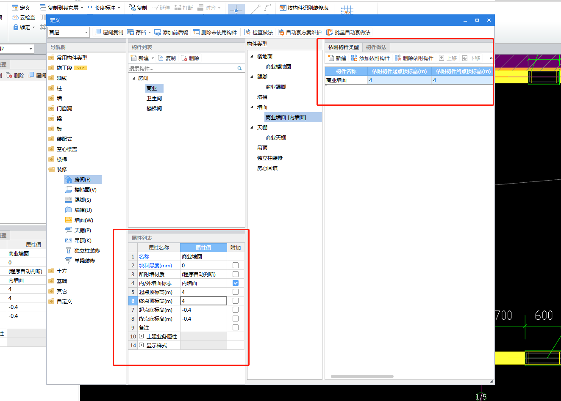Expand 显示样式 property row
This screenshot has height=401, width=561.
coord(142,345)
